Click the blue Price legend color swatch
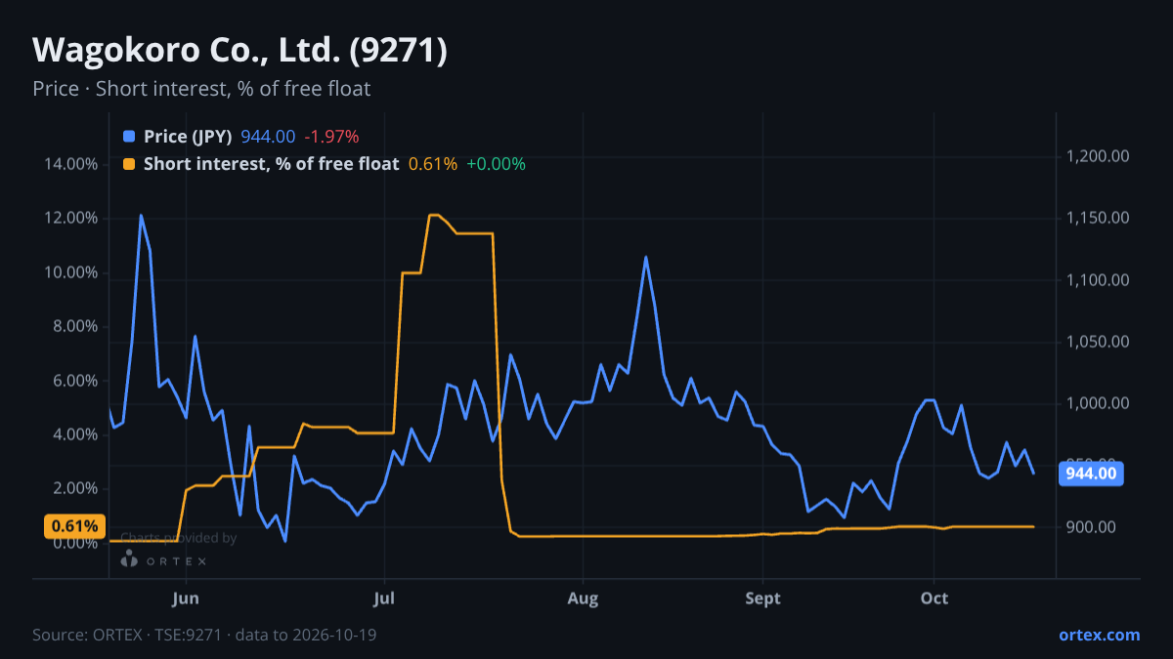The width and height of the screenshot is (1173, 659). (x=129, y=137)
